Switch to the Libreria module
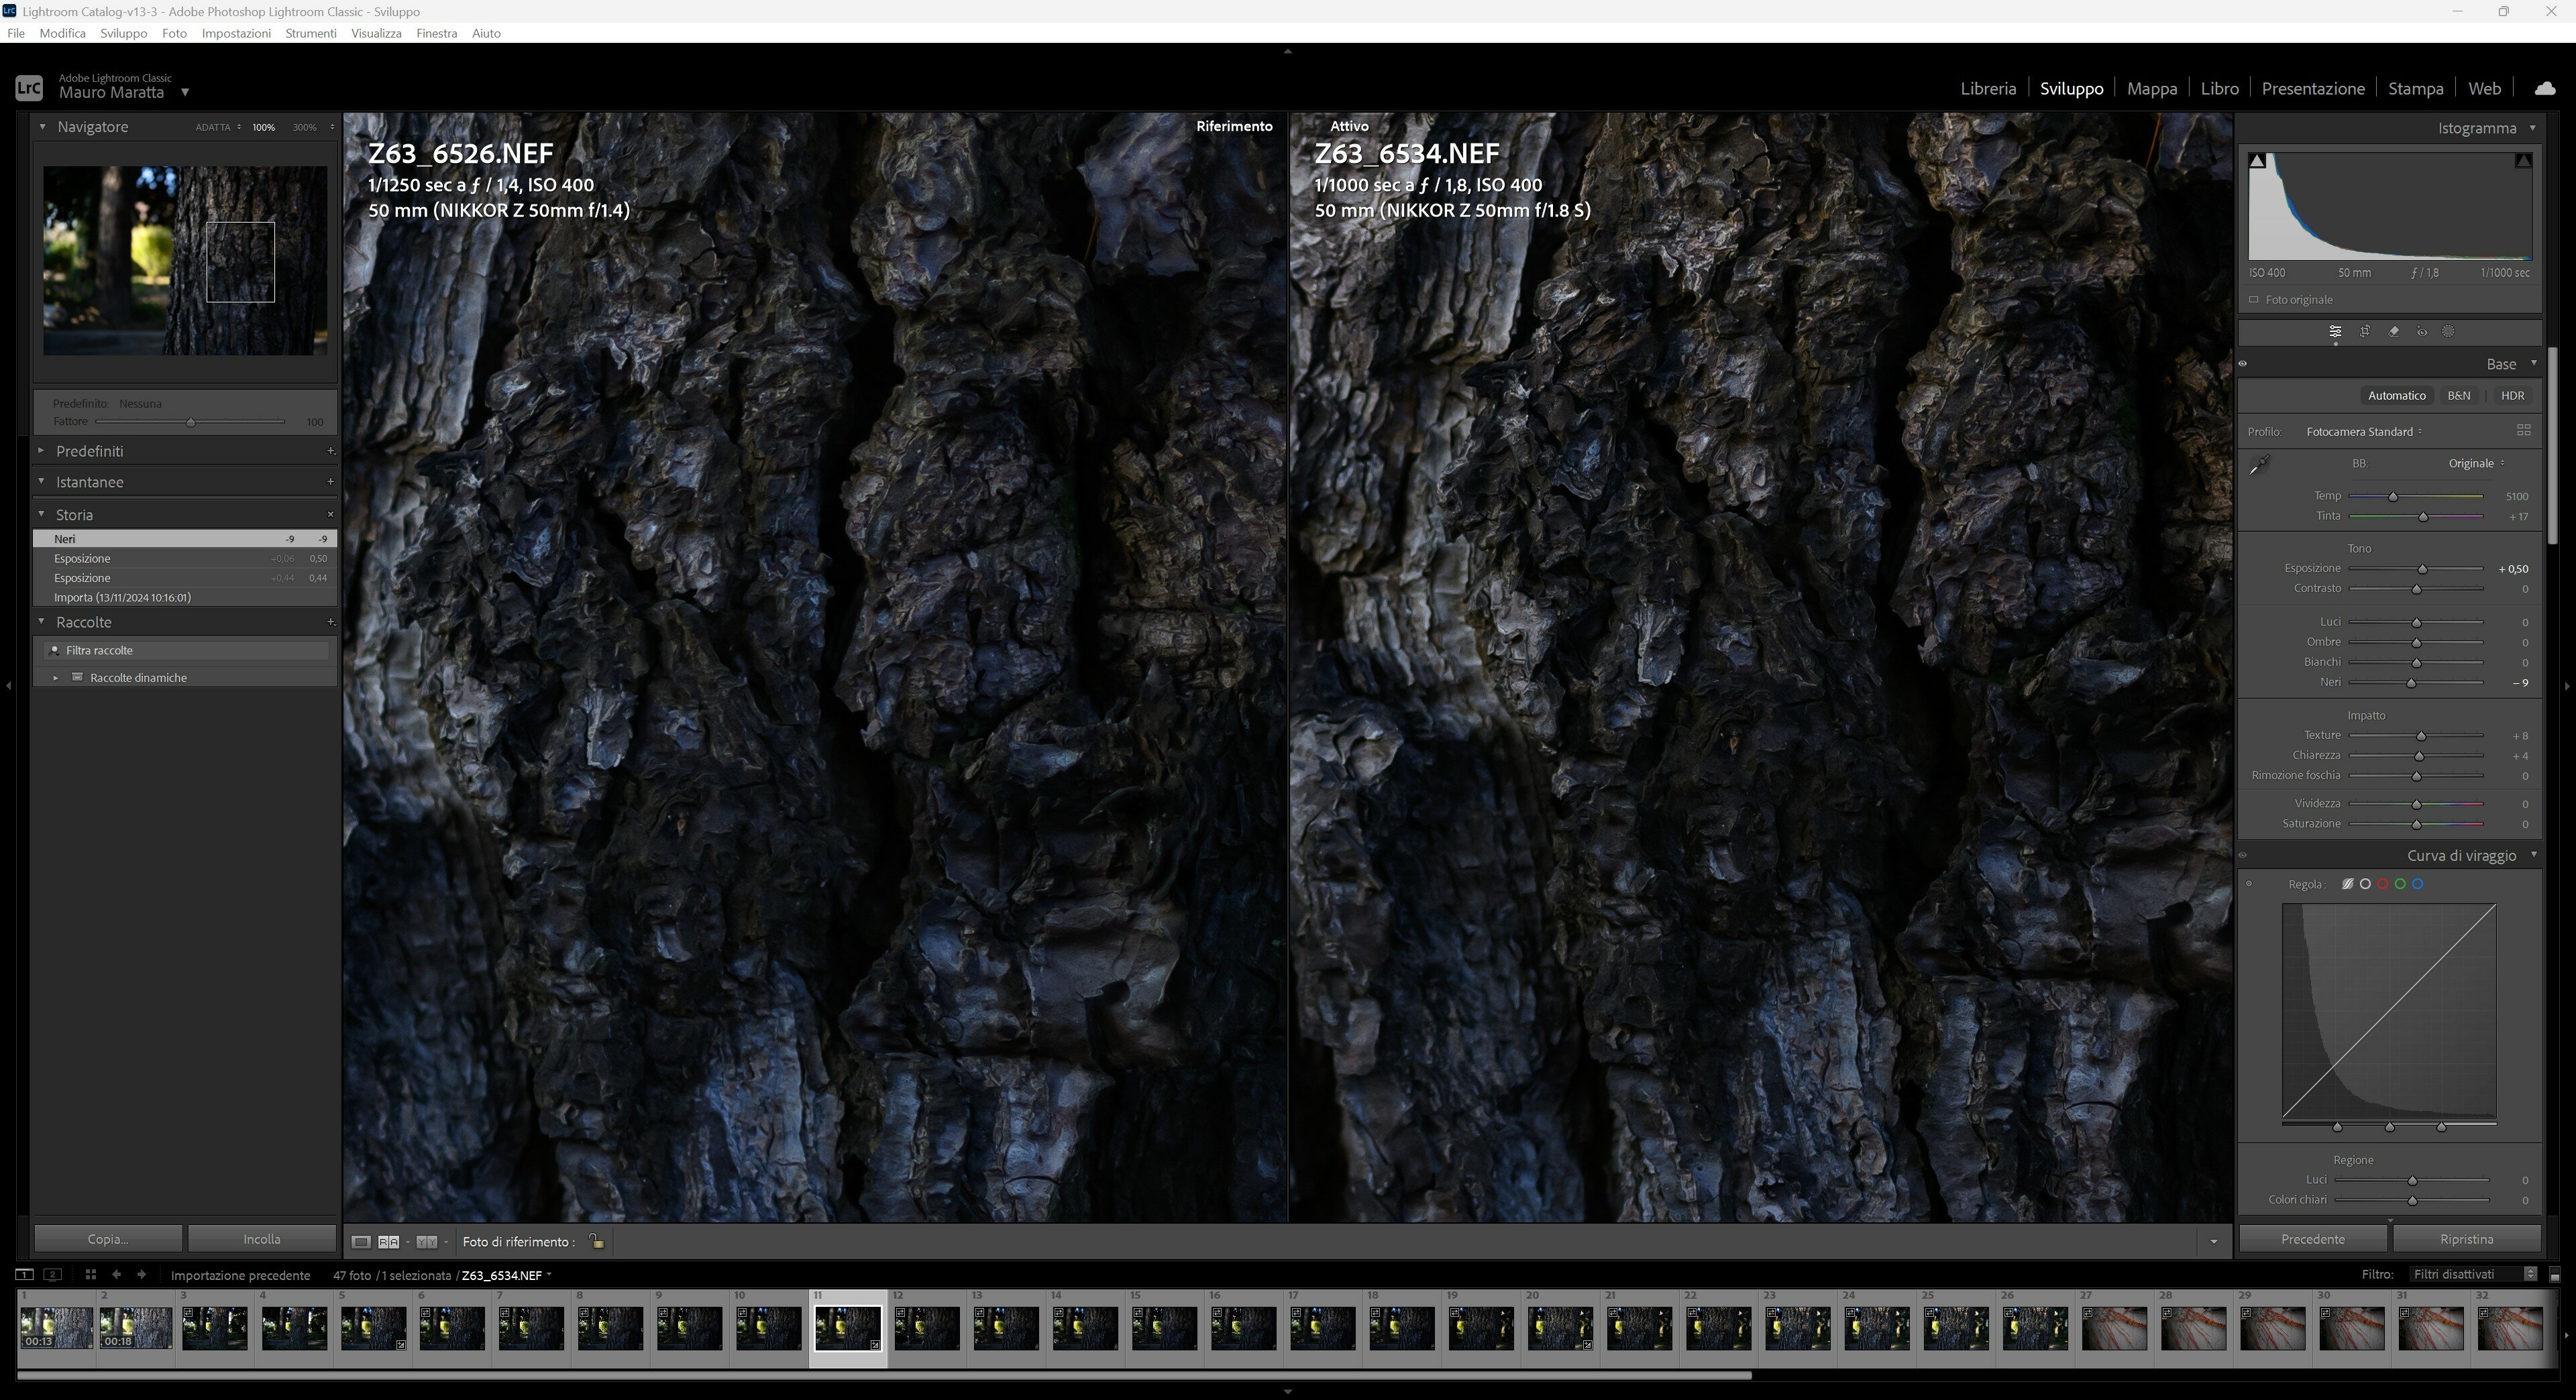 pyautogui.click(x=1988, y=88)
